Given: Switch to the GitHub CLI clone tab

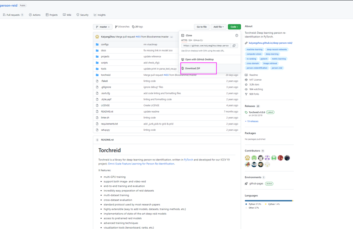Looking at the screenshot, I should point(198,40).
